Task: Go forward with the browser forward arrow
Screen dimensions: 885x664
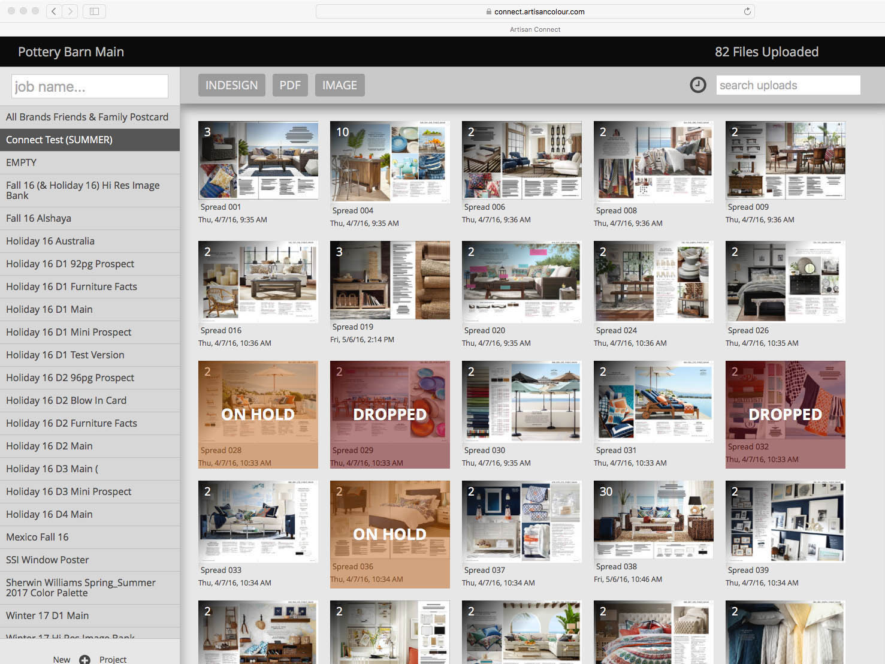Action: [70, 11]
